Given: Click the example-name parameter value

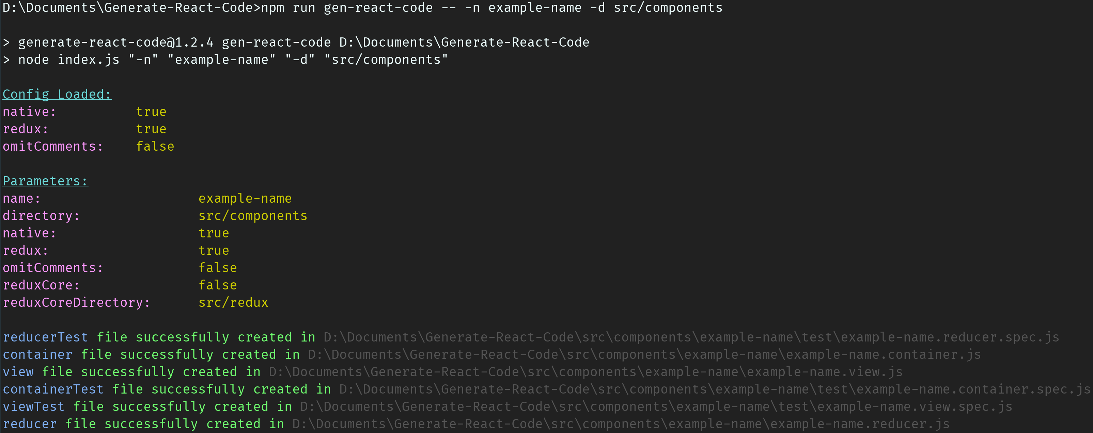Looking at the screenshot, I should pos(245,199).
